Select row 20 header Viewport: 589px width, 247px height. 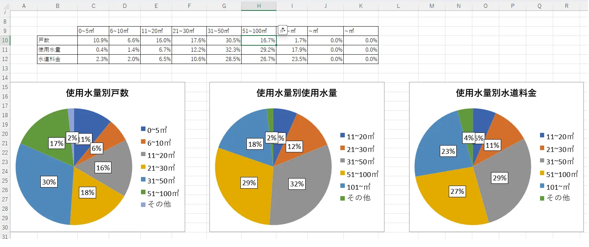tap(5, 134)
